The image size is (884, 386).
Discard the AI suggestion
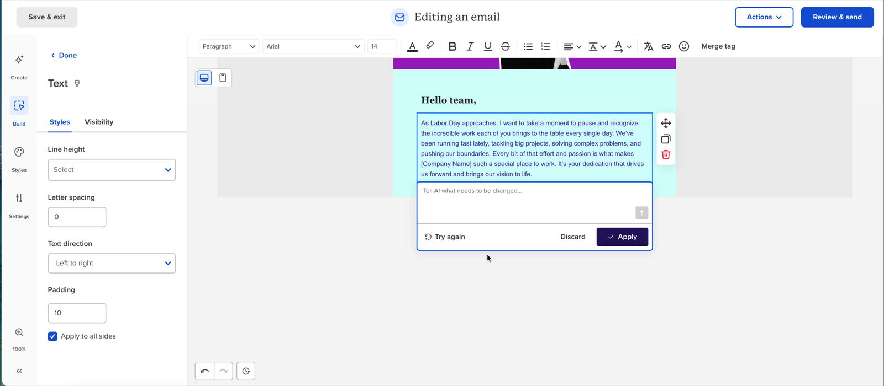pos(572,237)
